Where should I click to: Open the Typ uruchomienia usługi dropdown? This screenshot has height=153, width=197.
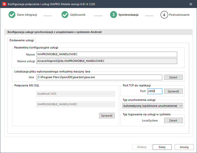coord(153,106)
